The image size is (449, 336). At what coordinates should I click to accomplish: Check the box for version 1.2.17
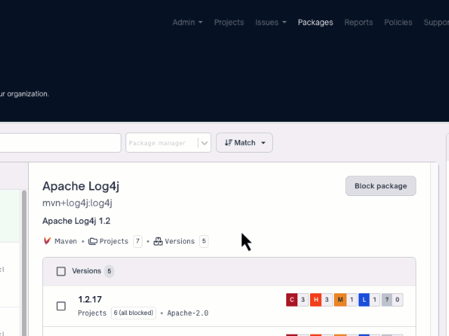(61, 306)
